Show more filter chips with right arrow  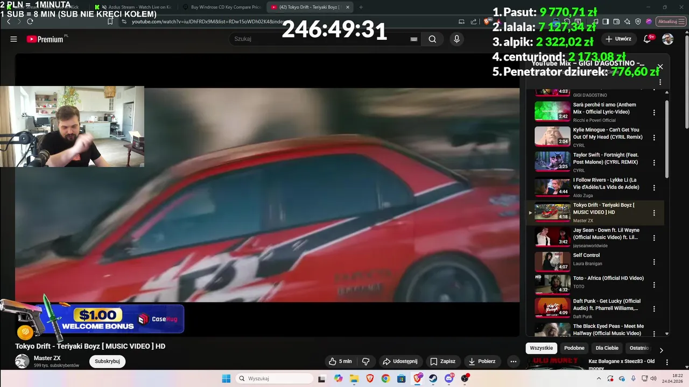pos(662,350)
